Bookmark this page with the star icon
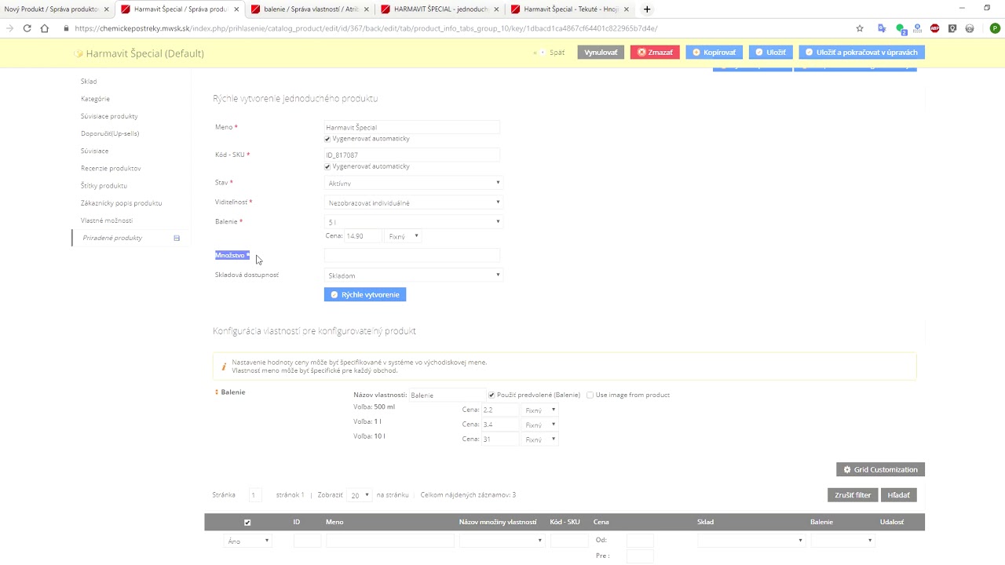 (860, 28)
